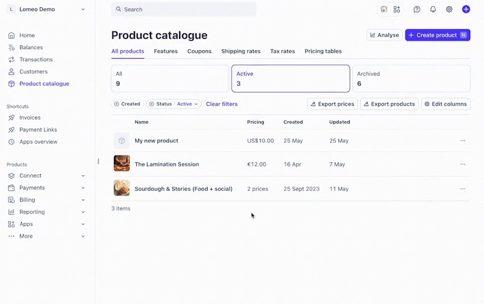Viewport: 484px width, 304px height.
Task: Click Export prices button
Action: 332,104
